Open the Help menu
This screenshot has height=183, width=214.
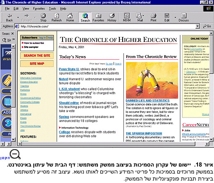point(63,9)
